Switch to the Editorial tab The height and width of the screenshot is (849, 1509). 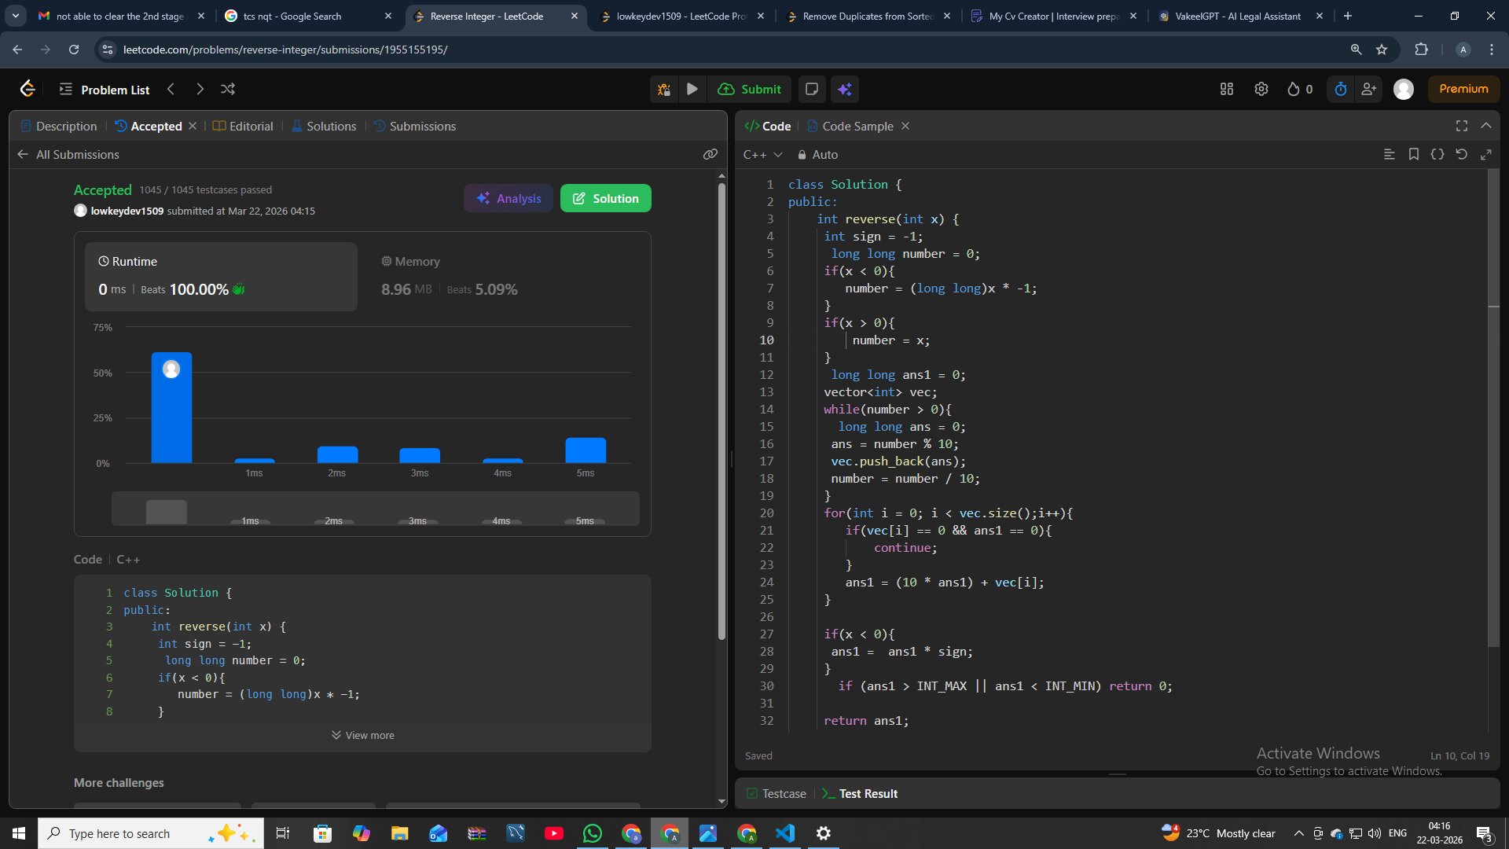pos(243,126)
